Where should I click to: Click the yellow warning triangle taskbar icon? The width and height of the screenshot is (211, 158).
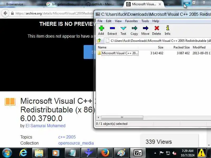[202, 153]
